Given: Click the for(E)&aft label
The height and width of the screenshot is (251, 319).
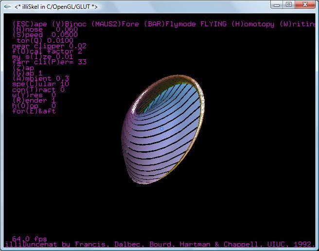Looking at the screenshot, I should pos(34,111).
